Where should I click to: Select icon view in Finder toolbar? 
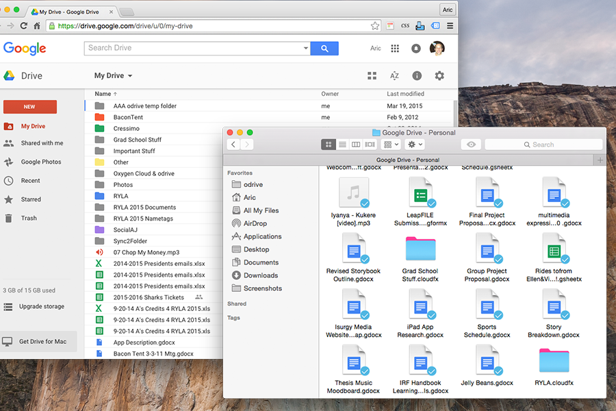click(x=329, y=145)
